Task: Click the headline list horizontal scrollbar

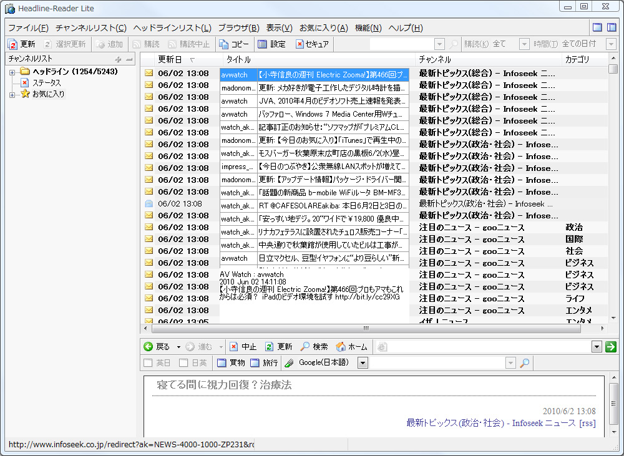Action: [366, 329]
